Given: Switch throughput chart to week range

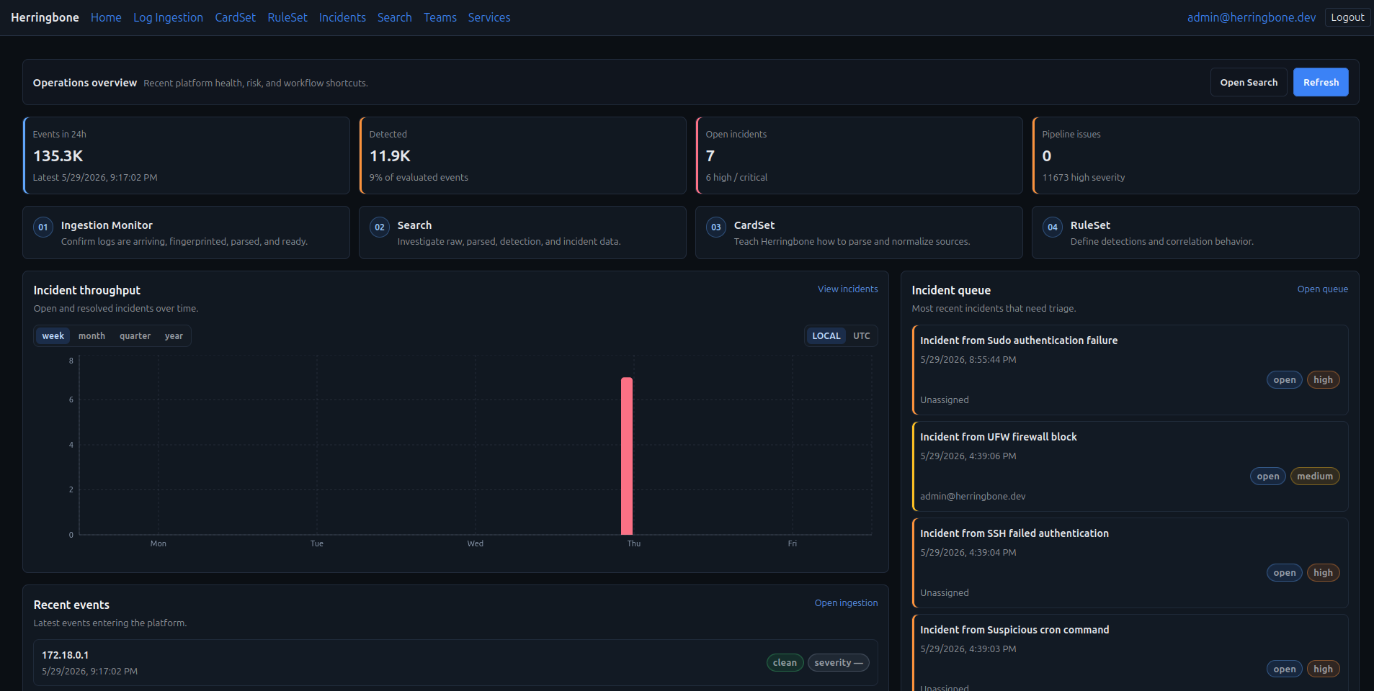Looking at the screenshot, I should pyautogui.click(x=53, y=336).
